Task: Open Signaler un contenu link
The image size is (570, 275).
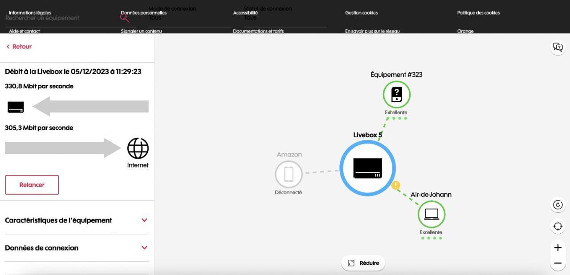Action: pos(142,31)
